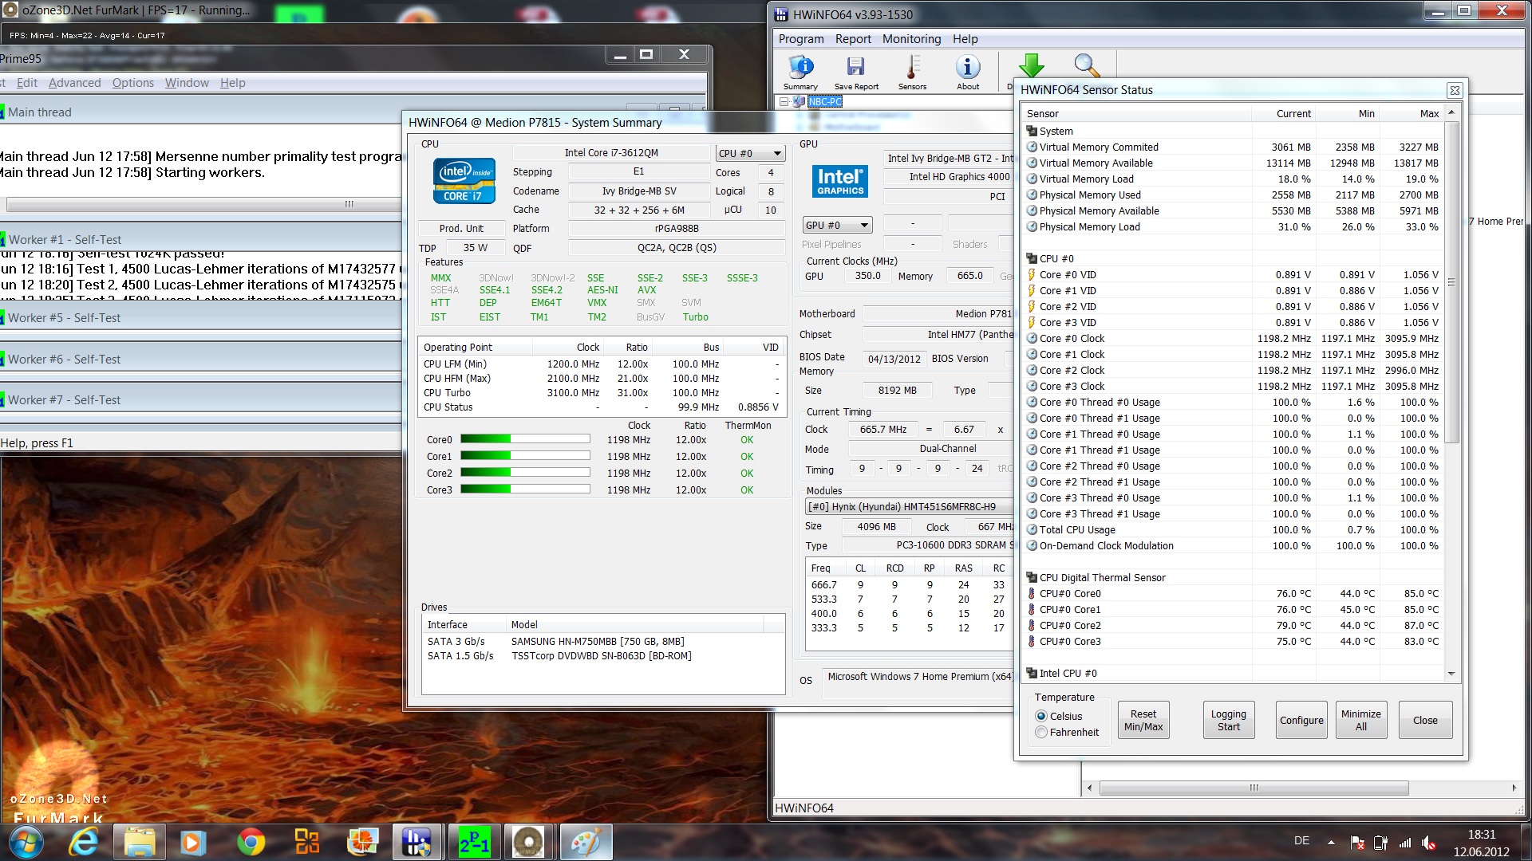Select Fahrenheit temperature unit
The image size is (1532, 861).
[1041, 732]
